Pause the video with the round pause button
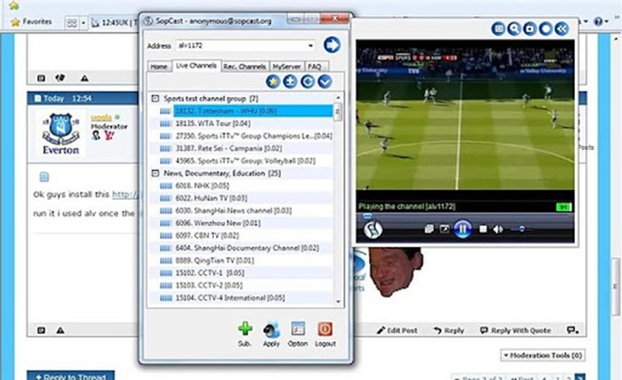622x380 pixels. tap(462, 229)
